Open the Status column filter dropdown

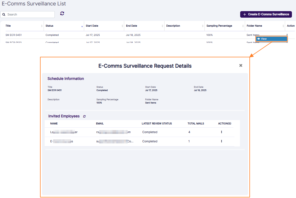(82, 26)
